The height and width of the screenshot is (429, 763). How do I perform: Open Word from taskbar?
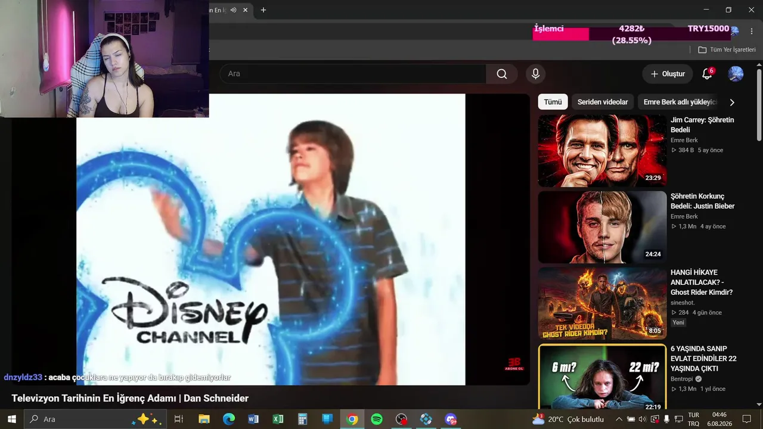[253, 419]
